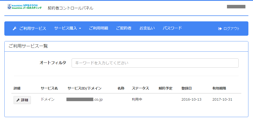Click the 詳細 column header
This screenshot has height=129, width=253.
click(x=17, y=88)
